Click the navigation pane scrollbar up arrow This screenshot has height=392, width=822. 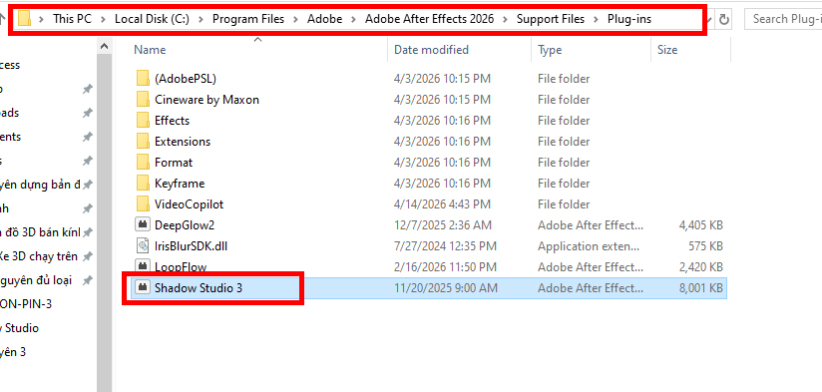105,47
